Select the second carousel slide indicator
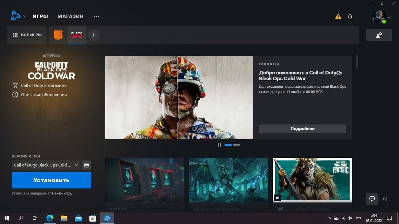The height and width of the screenshot is (224, 399). (236, 145)
